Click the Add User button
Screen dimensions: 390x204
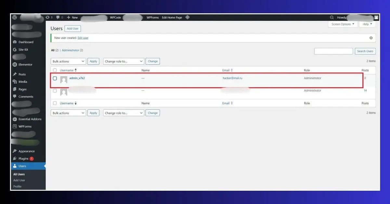pos(72,28)
